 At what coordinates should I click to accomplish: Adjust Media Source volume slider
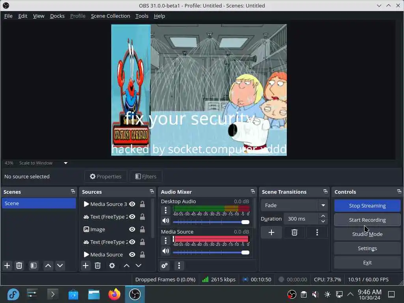coord(211,252)
